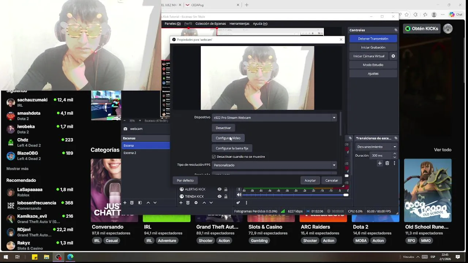468x263 pixels.
Task: Click Desactivar in webcam properties
Action: tap(223, 128)
